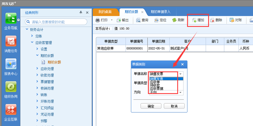Screen dimensions: 253x126
Task: Click the 删除 delete toolbar icon
Action: click(212, 20)
